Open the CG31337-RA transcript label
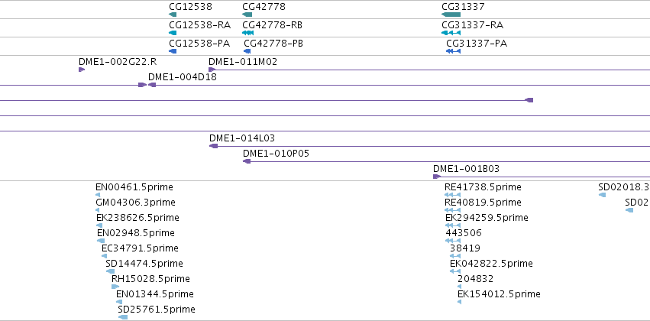Viewport: 650px width, 321px height. pyautogui.click(x=473, y=25)
